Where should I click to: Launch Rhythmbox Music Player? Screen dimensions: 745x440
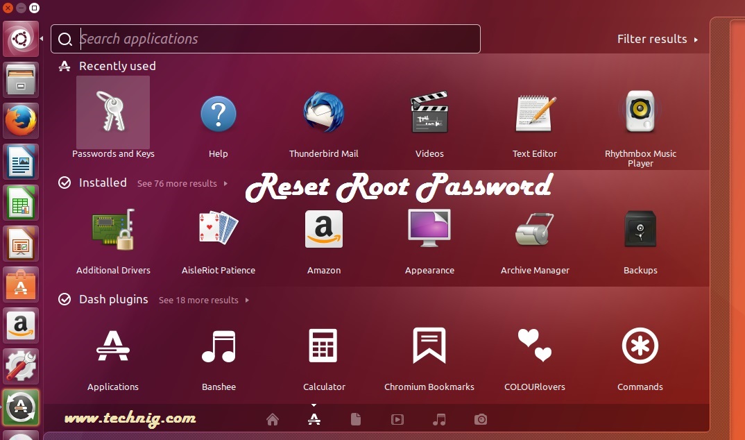coord(640,111)
